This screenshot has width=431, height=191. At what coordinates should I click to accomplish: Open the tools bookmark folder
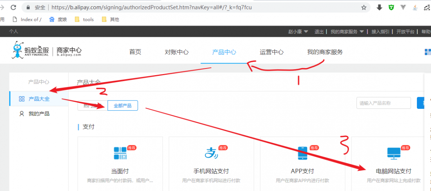pyautogui.click(x=84, y=20)
